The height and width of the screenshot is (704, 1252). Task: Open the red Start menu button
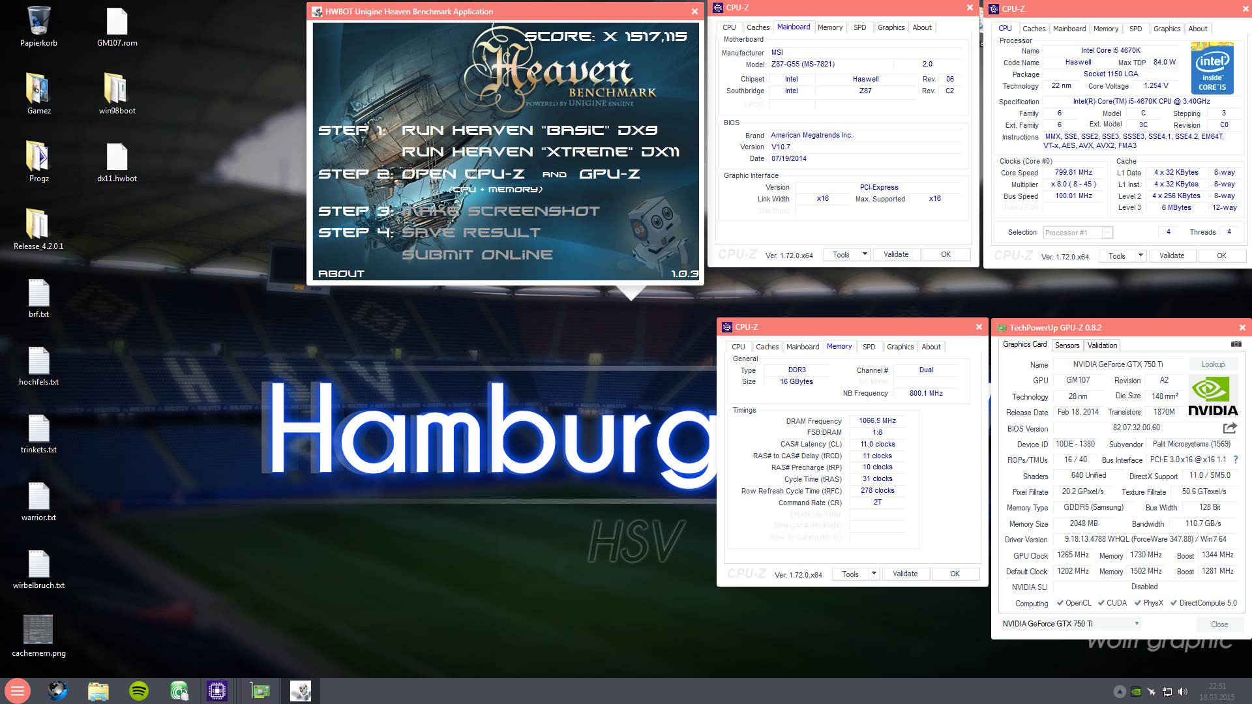pos(18,691)
